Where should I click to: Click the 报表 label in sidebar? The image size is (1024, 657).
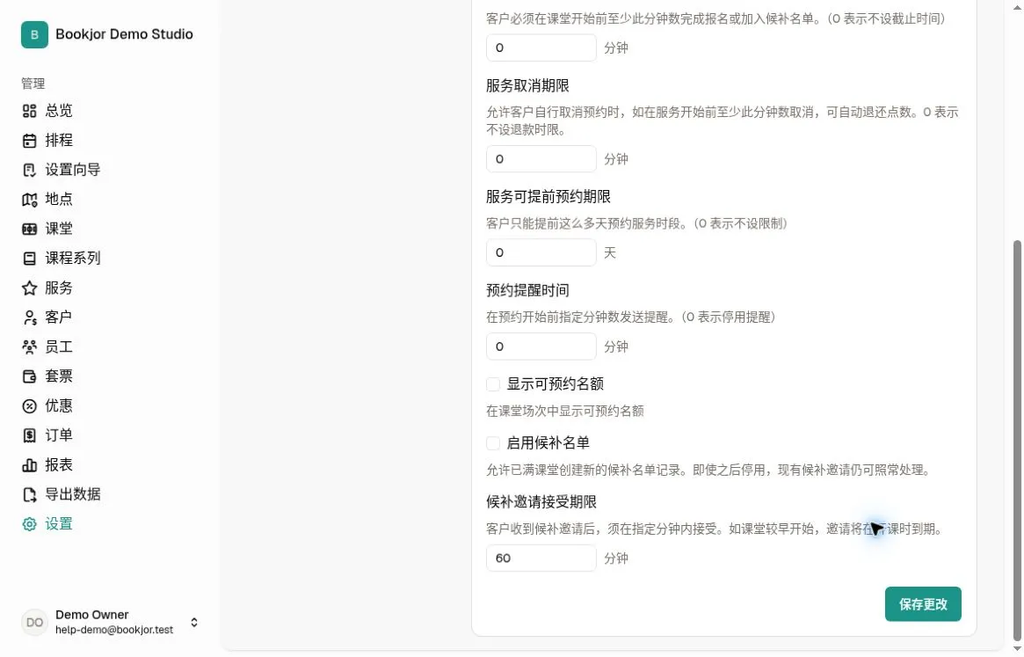coord(59,465)
